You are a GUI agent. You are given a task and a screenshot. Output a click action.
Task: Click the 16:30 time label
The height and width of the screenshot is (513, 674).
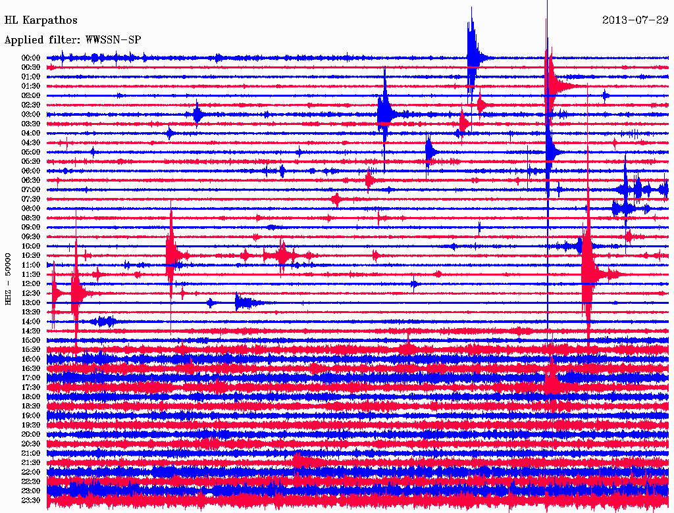pos(31,369)
